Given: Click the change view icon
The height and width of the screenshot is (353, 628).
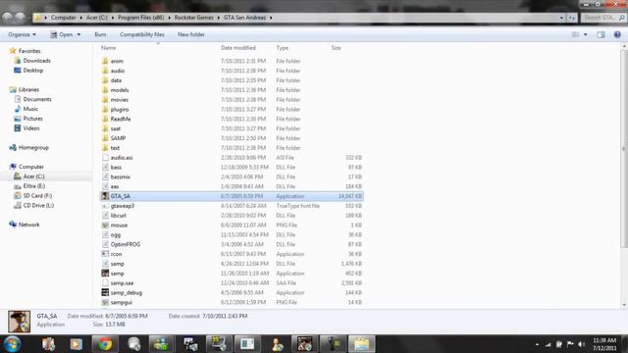Looking at the screenshot, I should tap(575, 35).
